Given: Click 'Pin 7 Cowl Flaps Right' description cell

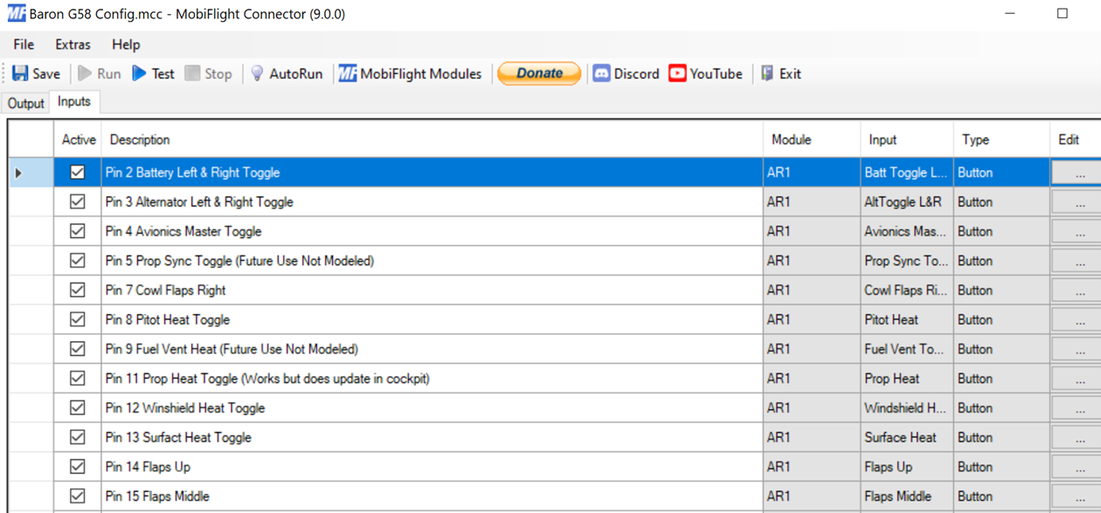Looking at the screenshot, I should [433, 290].
